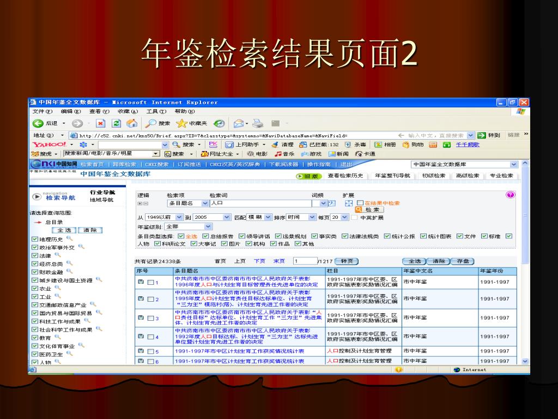The height and width of the screenshot is (419, 558).
Task: Click the green Refresh page icon
Action: tap(116, 124)
